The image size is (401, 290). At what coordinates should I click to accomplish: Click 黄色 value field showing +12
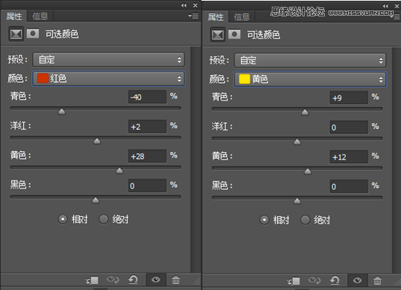(349, 157)
